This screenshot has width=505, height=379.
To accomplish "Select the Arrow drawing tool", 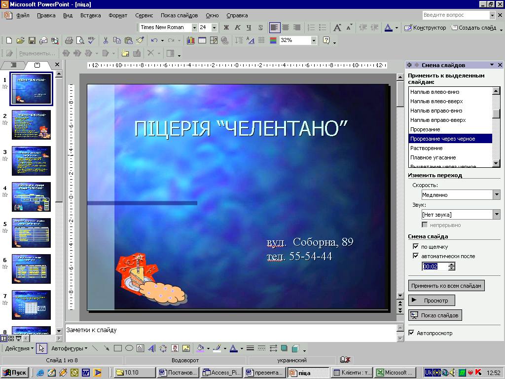I will (x=107, y=348).
